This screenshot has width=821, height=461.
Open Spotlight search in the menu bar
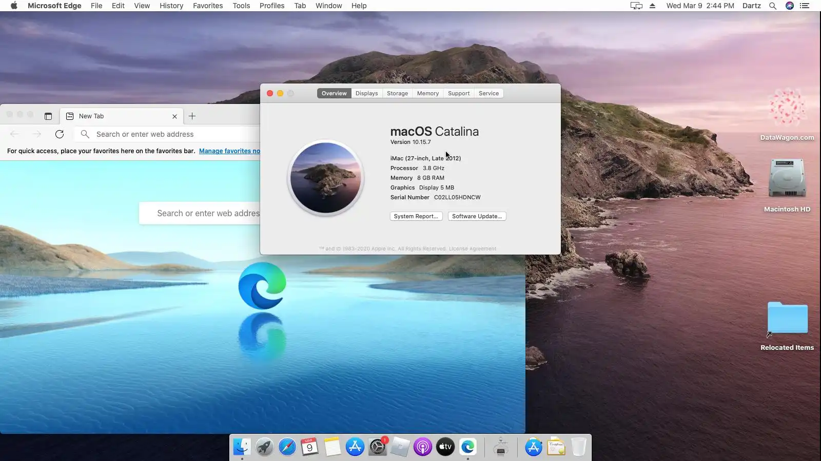pos(773,6)
